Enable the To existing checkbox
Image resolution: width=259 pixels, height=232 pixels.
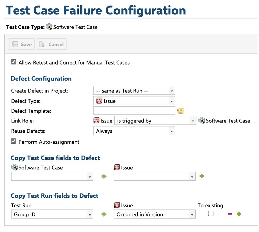click(x=211, y=214)
